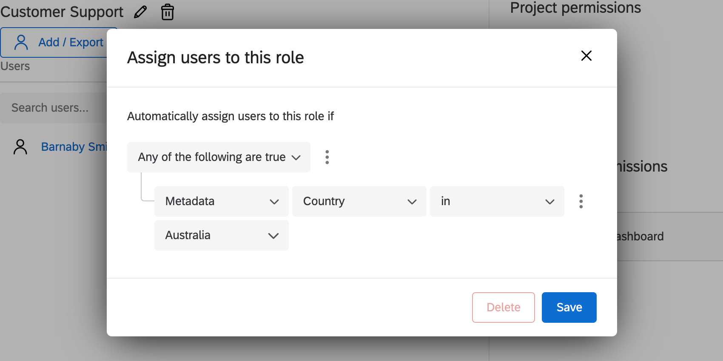Screen dimensions: 723x361
Task: Click the Add / Export button label
Action: click(71, 42)
